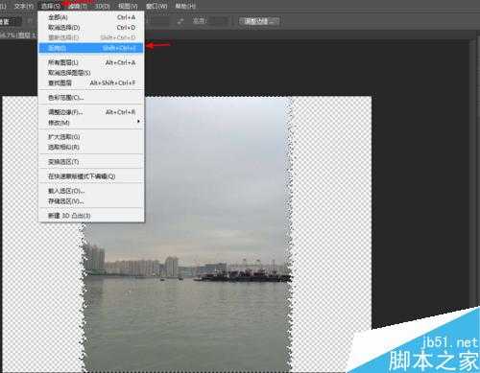This screenshot has width=480, height=373.
Task: Open the 文字(Y) menu
Action: coord(24,6)
